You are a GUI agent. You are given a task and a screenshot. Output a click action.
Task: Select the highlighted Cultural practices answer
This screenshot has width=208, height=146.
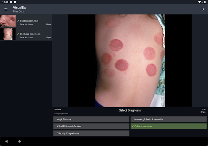169,127
